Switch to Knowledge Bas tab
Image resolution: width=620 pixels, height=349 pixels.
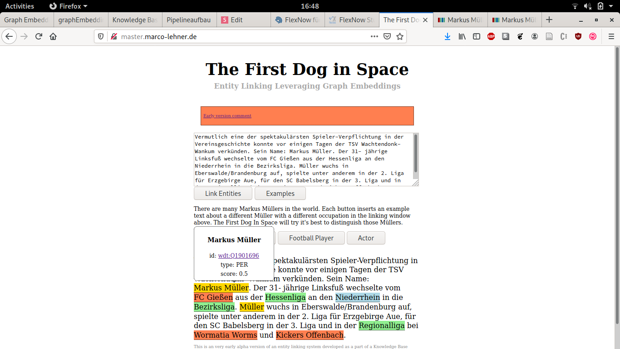[x=135, y=20]
